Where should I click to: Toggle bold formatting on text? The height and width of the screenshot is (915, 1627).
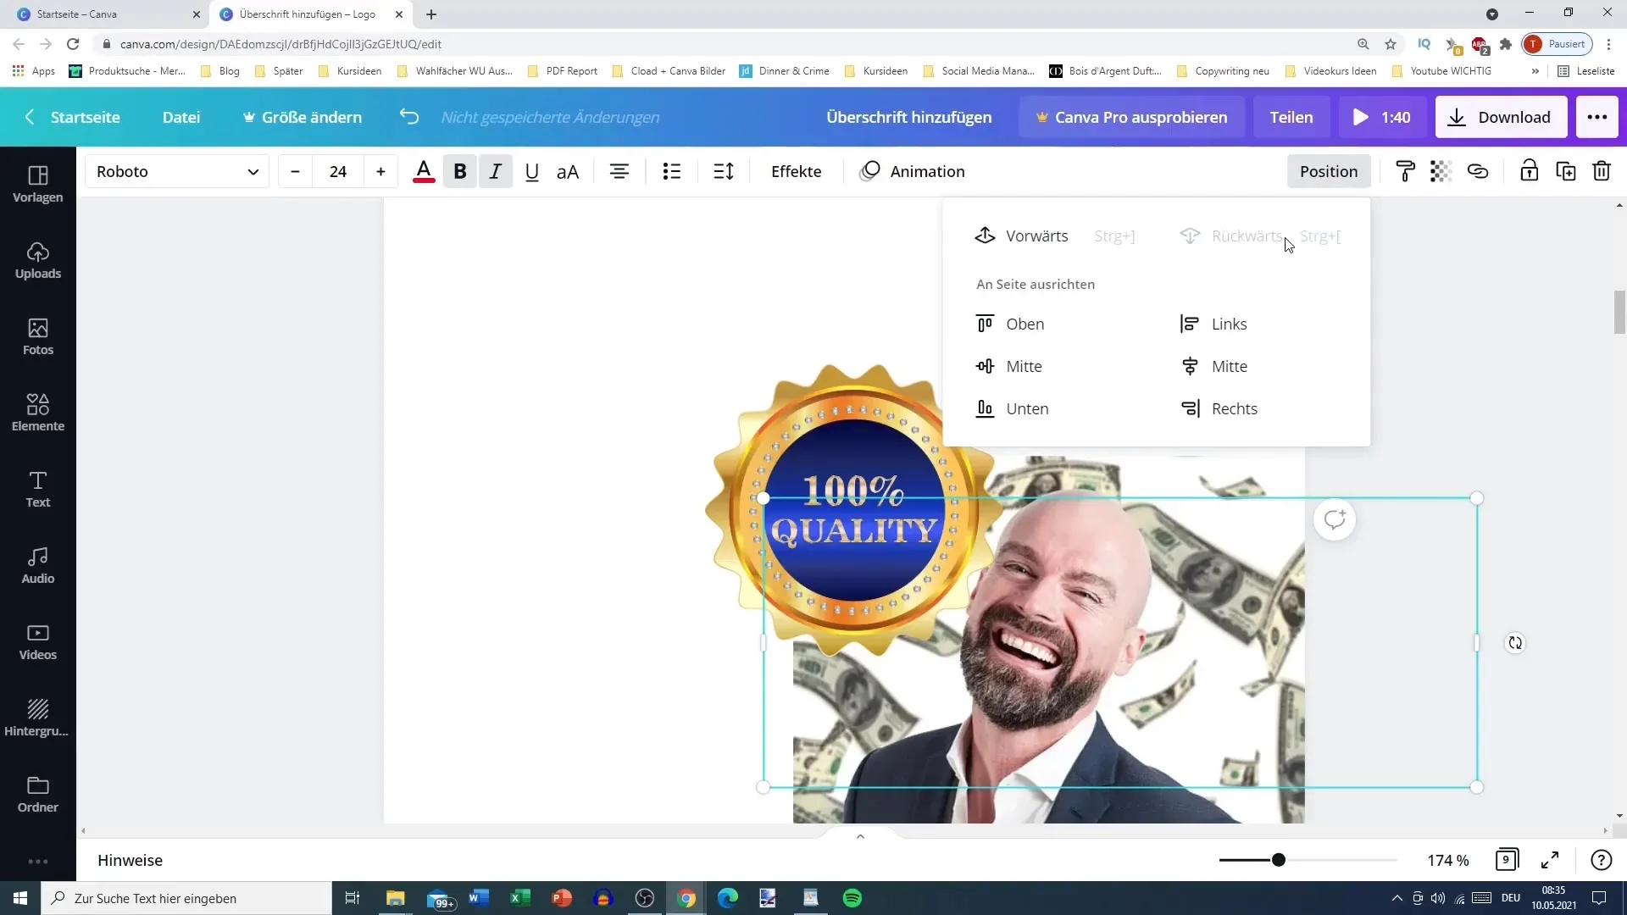[460, 171]
